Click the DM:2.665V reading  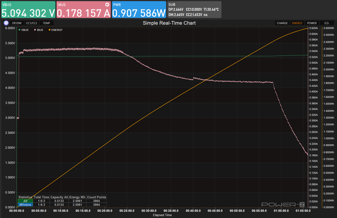point(176,15)
